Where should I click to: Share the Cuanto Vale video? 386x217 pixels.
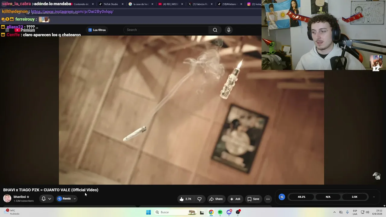216,199
